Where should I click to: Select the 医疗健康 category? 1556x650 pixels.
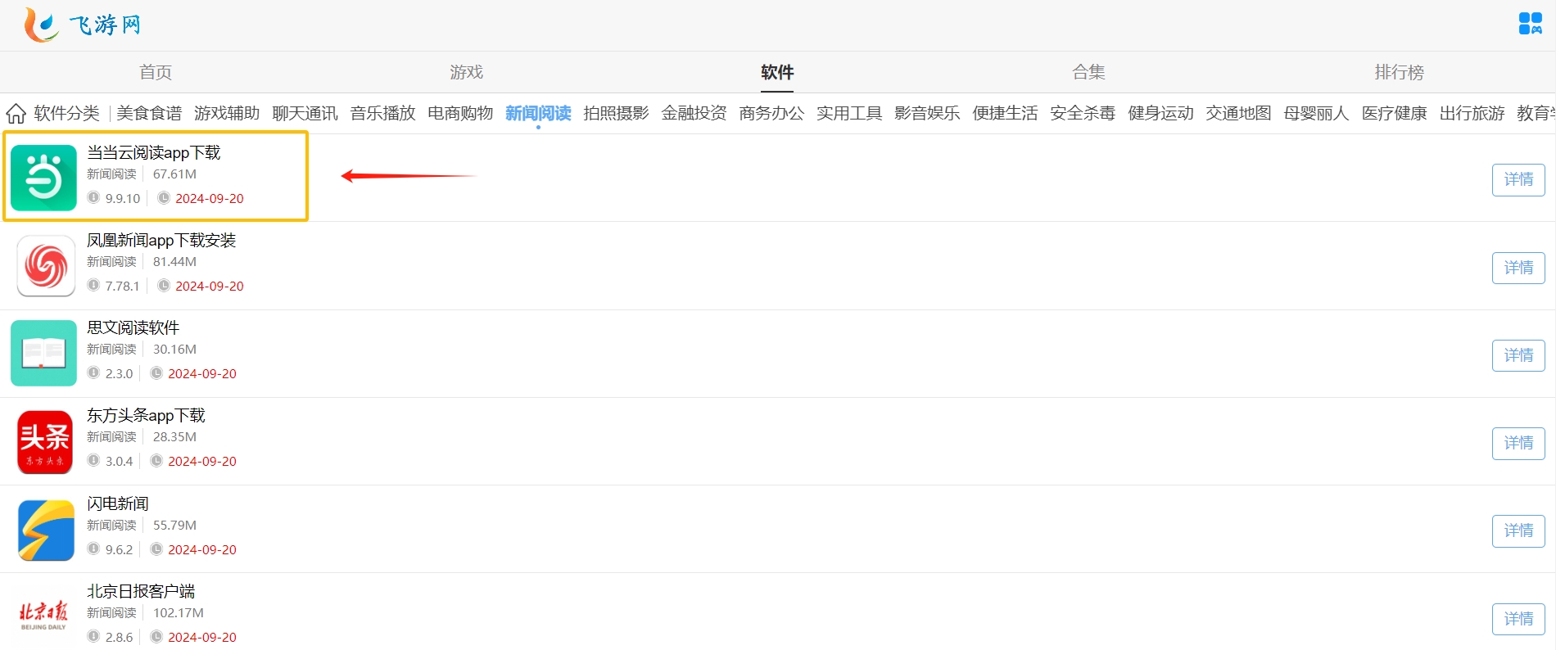point(1394,113)
